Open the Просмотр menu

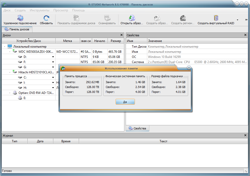click(x=61, y=10)
